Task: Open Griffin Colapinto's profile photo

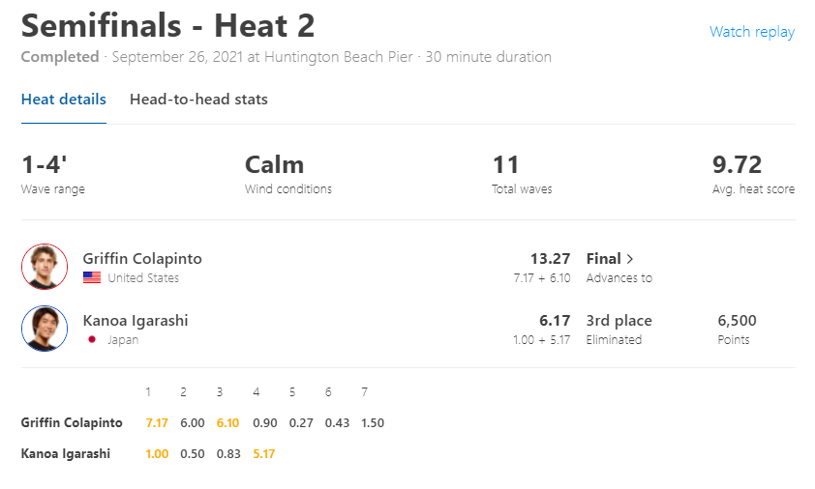Action: pyautogui.click(x=45, y=267)
